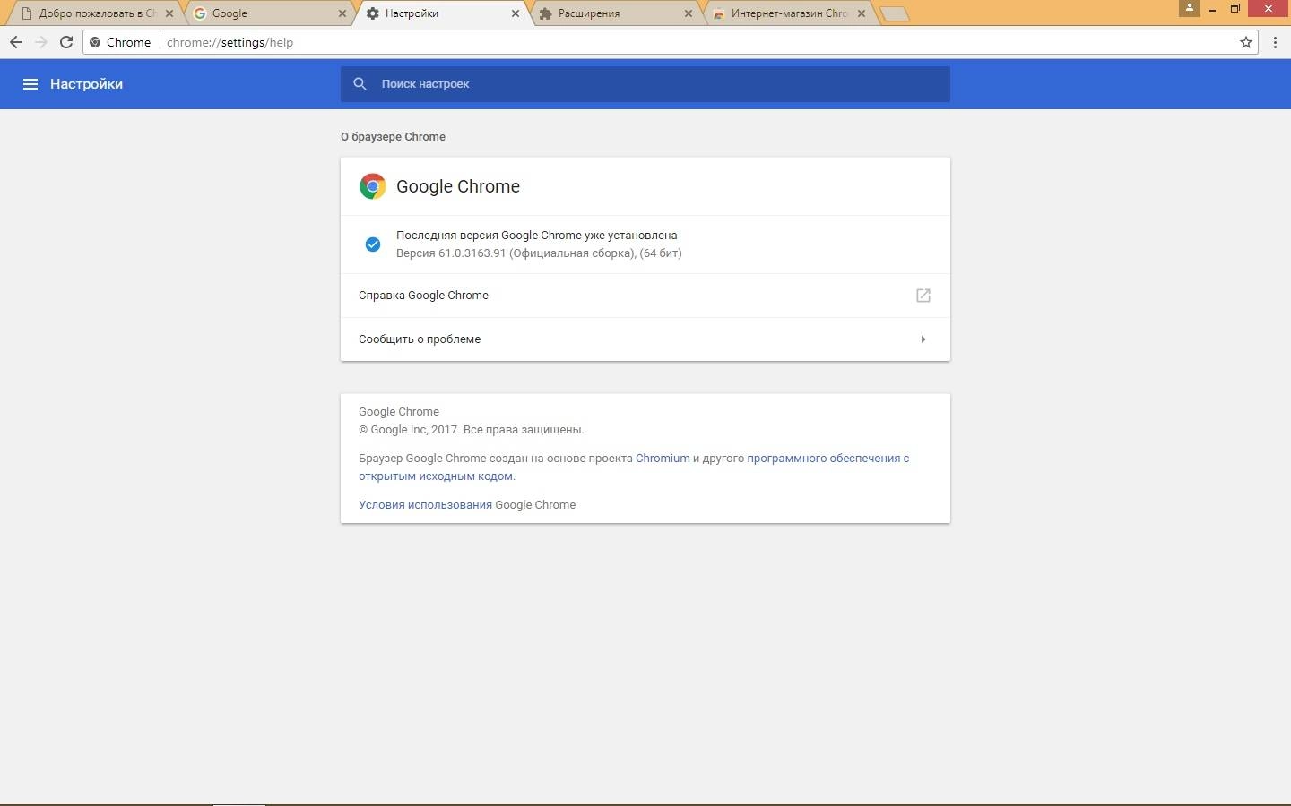Screen dimensions: 1291x806
Task: Select the active Настройки tab
Action: 442,13
